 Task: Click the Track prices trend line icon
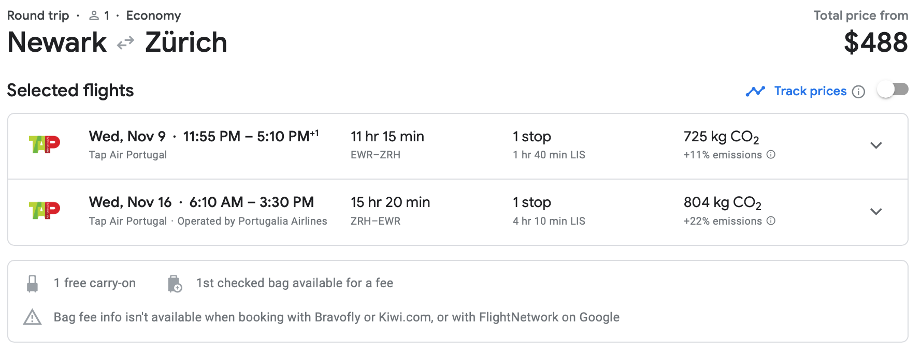(x=755, y=92)
